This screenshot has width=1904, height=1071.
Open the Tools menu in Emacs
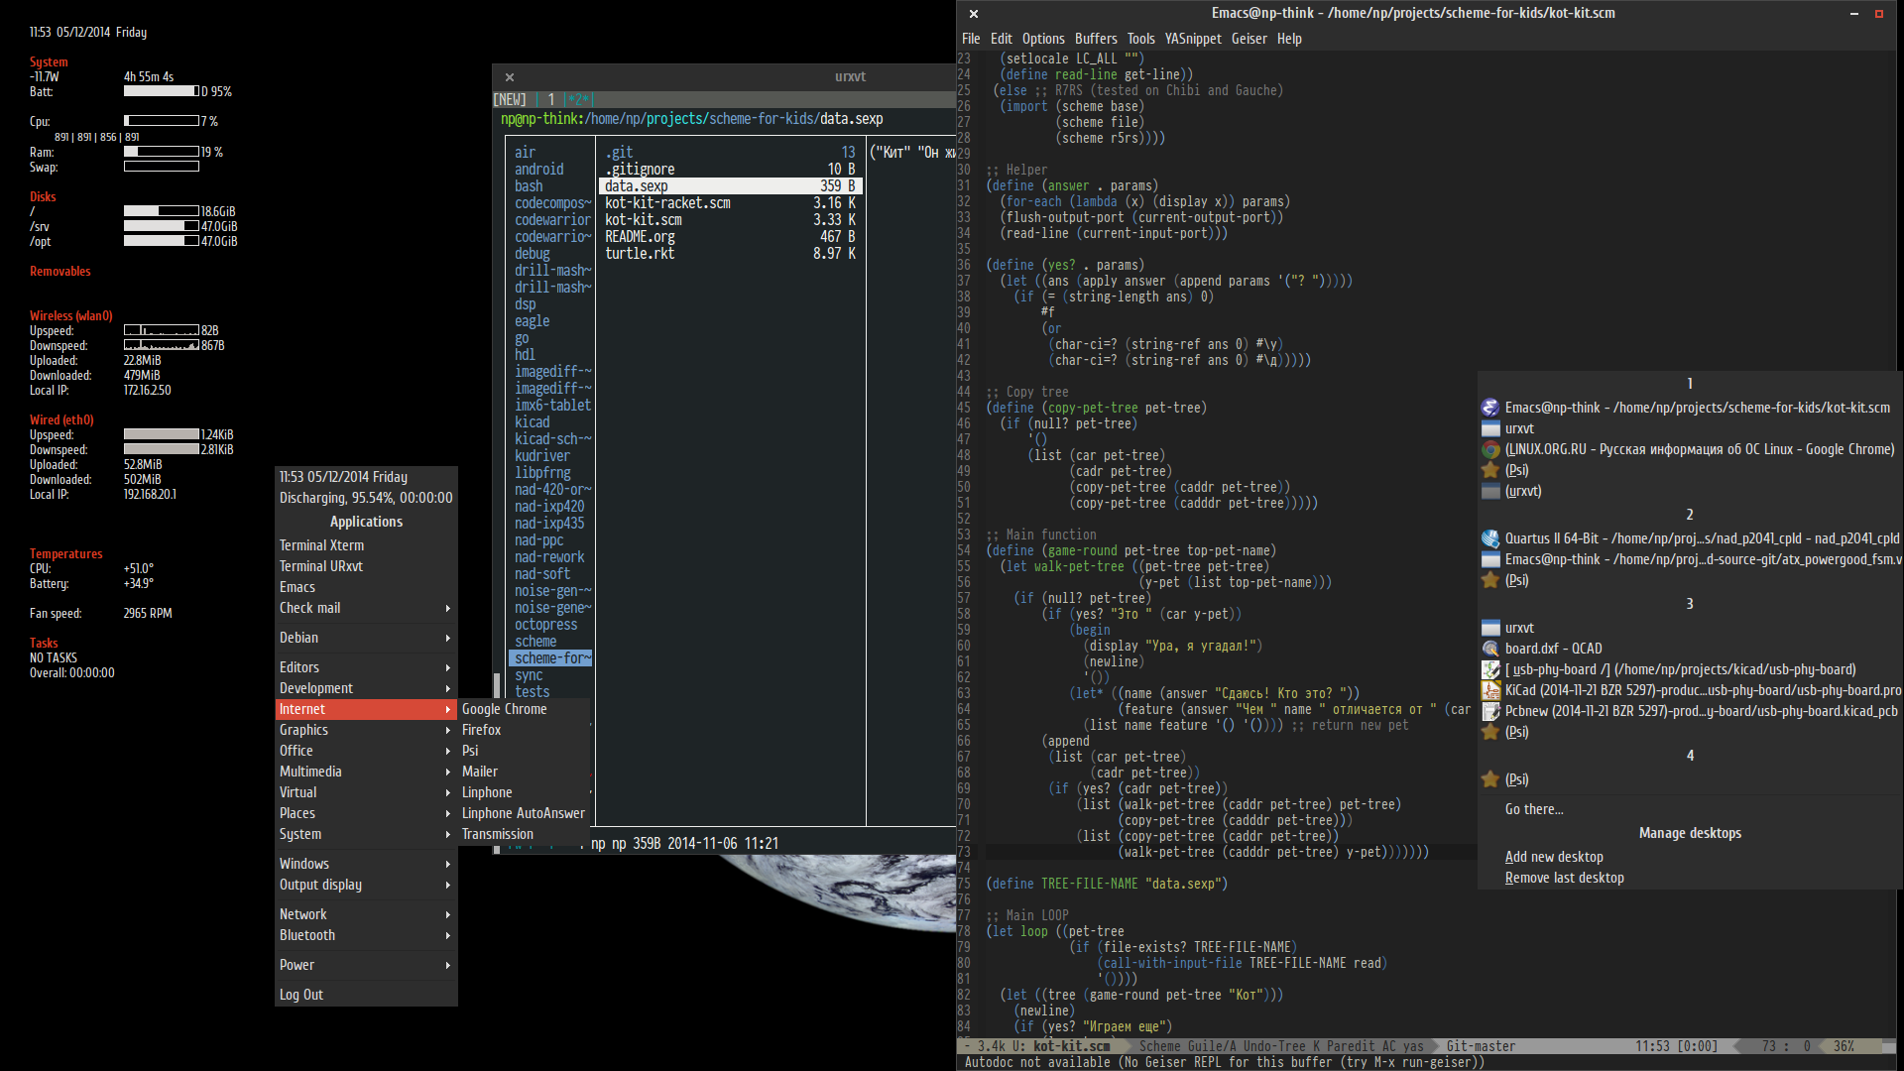pos(1140,39)
